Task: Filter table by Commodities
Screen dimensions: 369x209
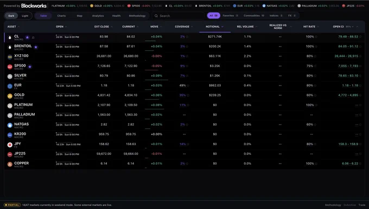Action: click(254, 16)
